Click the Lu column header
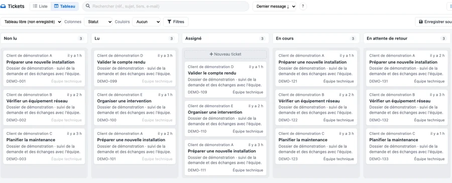Image resolution: width=452 pixels, height=183 pixels. click(x=135, y=38)
